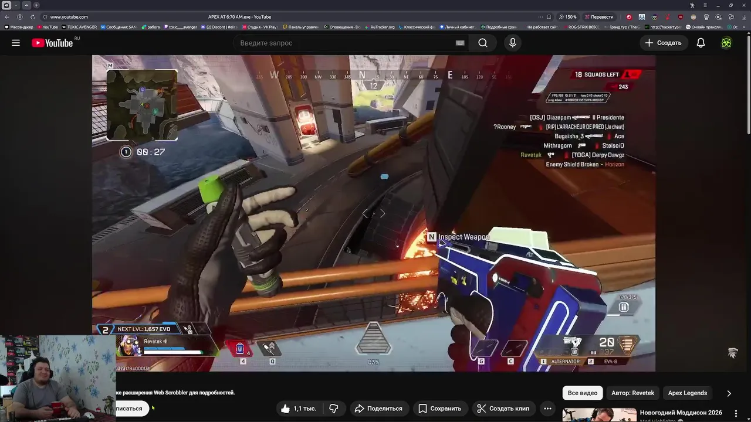Bookmark this page icon

click(549, 17)
